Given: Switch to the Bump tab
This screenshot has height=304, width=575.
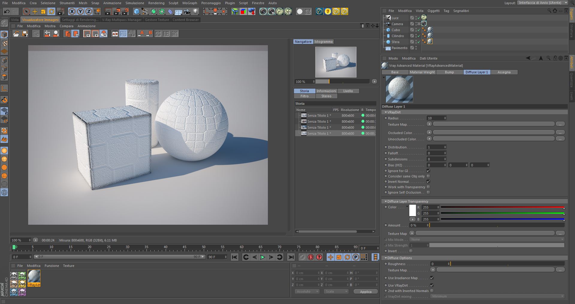Looking at the screenshot, I should (449, 72).
